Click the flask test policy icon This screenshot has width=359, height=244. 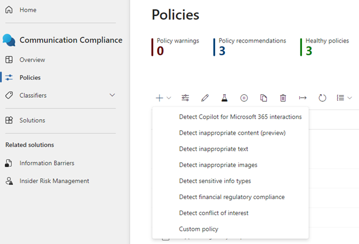224,98
